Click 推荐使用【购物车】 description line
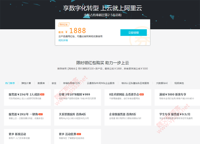 (102, 69)
